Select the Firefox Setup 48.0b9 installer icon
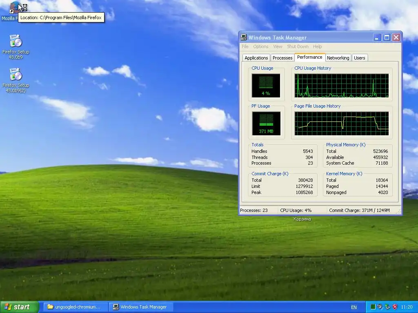418x313 pixels. click(16, 41)
